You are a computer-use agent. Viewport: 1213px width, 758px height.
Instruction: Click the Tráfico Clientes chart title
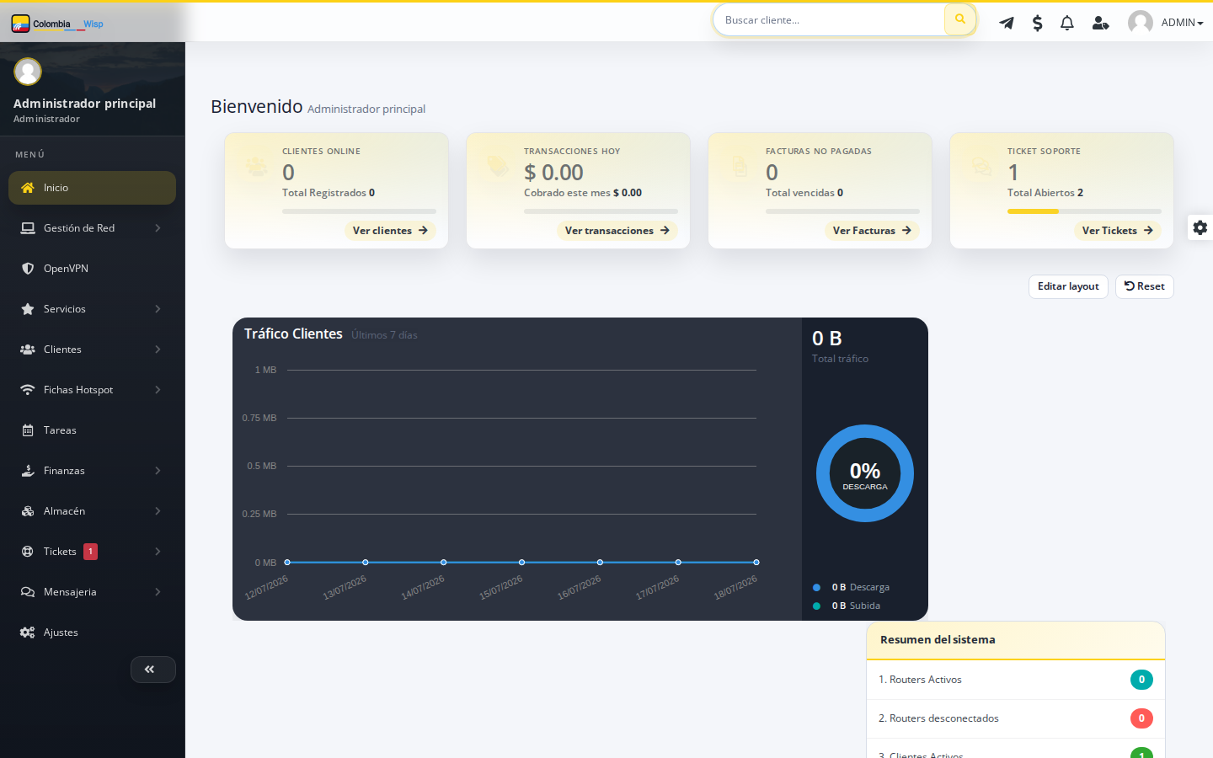[293, 334]
